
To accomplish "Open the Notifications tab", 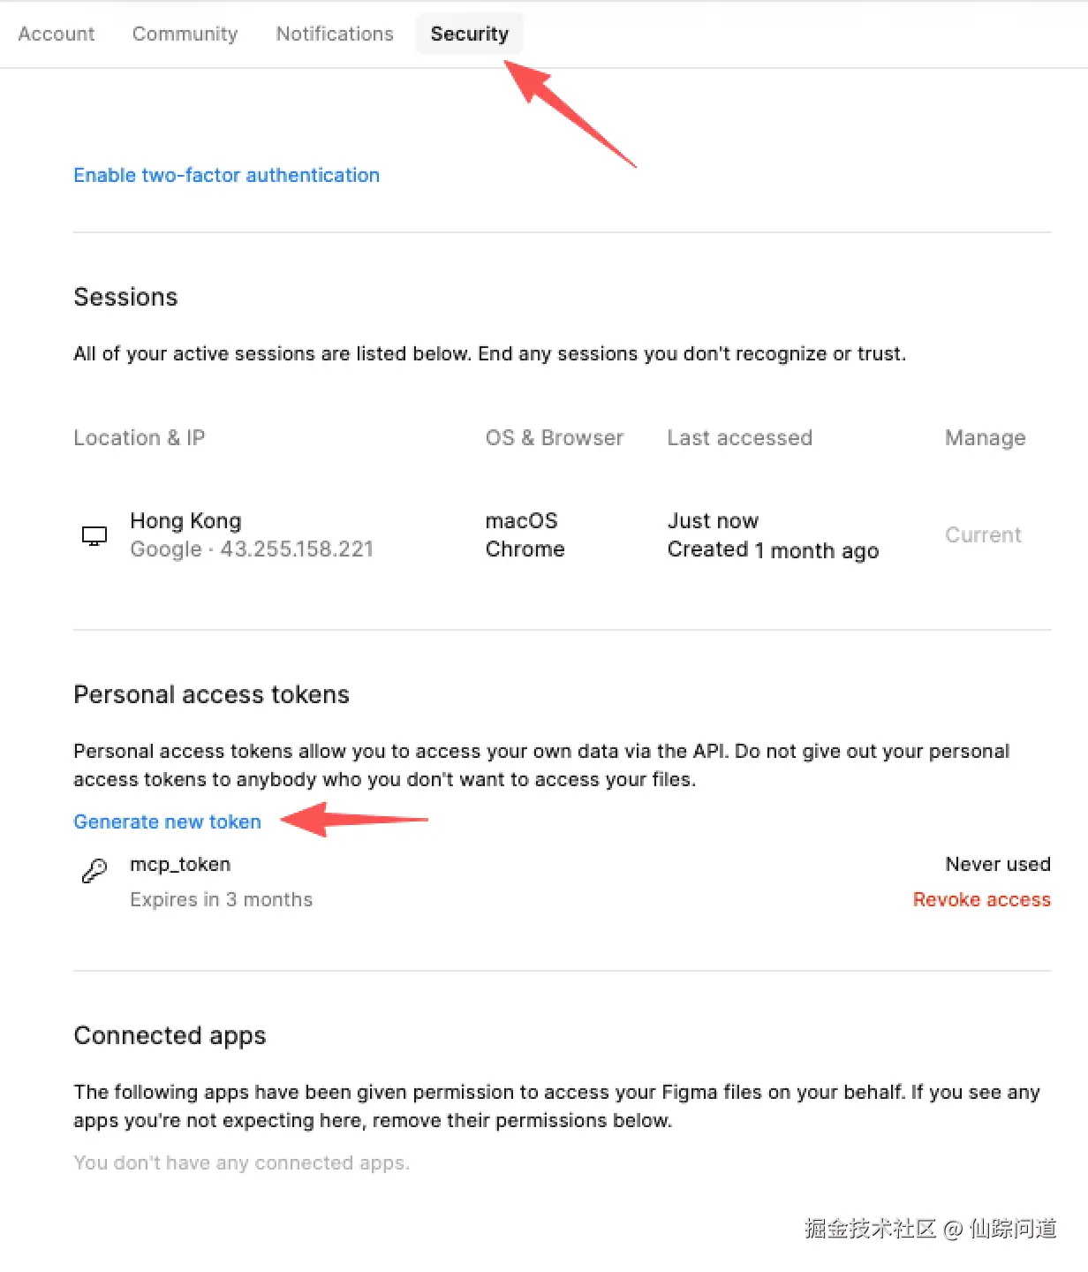I will (335, 34).
